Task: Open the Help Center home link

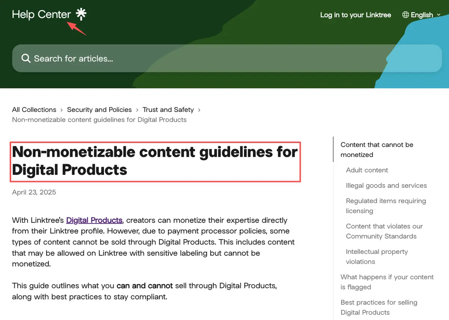Action: (x=49, y=14)
